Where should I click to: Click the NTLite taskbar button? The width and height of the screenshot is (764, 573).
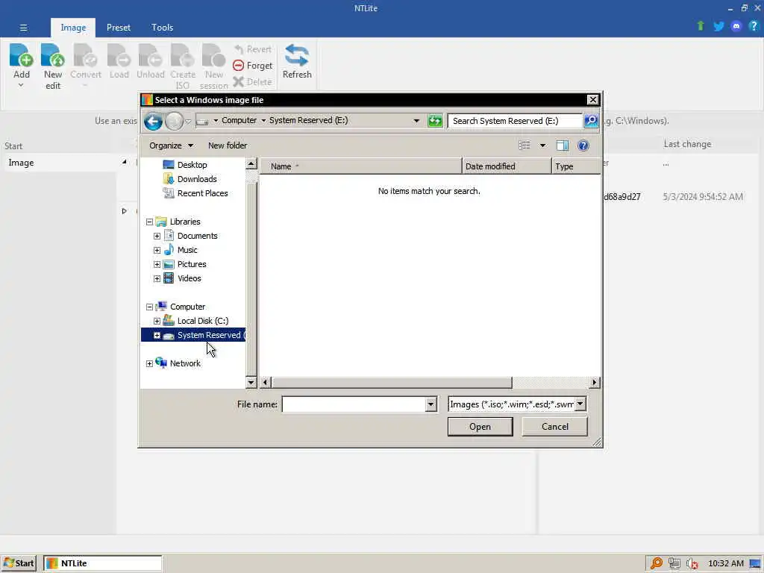coord(102,563)
